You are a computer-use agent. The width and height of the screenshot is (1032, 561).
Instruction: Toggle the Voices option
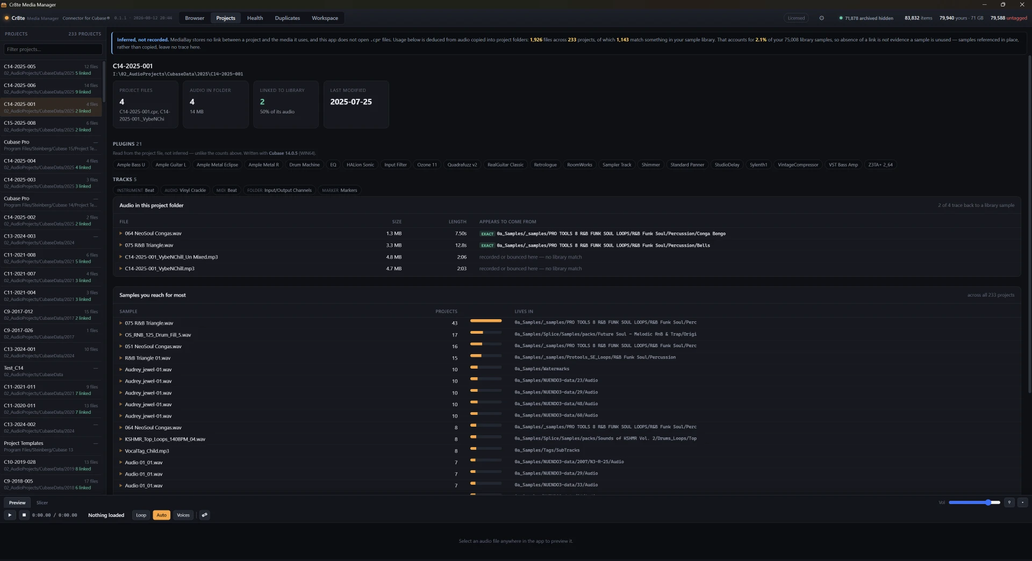tap(183, 515)
